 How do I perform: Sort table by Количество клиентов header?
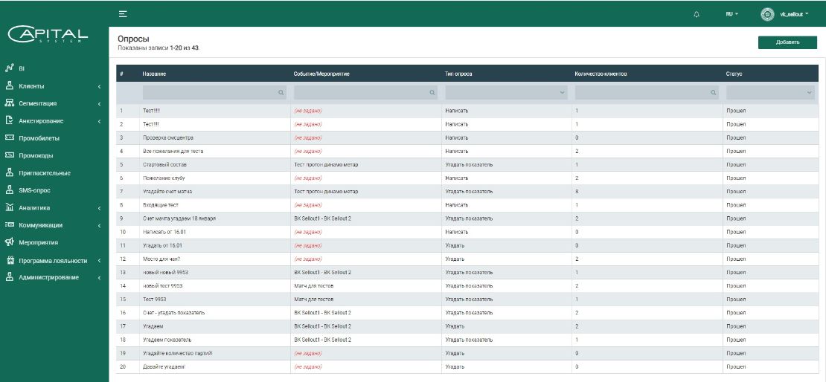[601, 74]
